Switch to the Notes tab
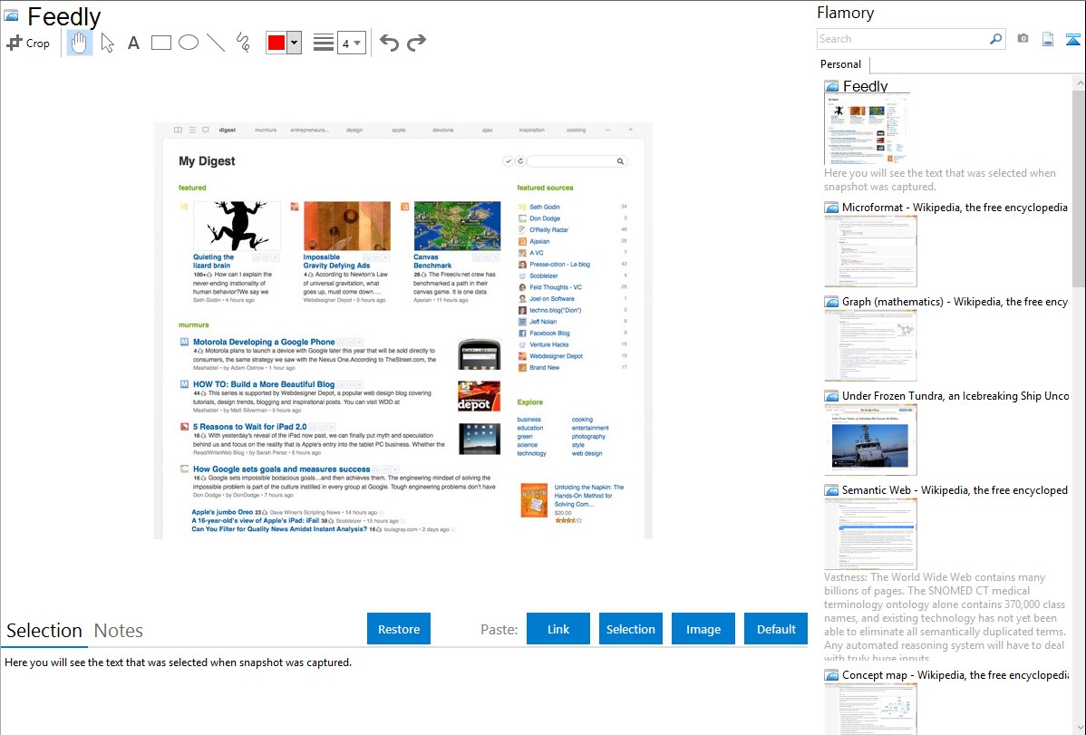Viewport: 1086px width, 735px height. [x=119, y=631]
